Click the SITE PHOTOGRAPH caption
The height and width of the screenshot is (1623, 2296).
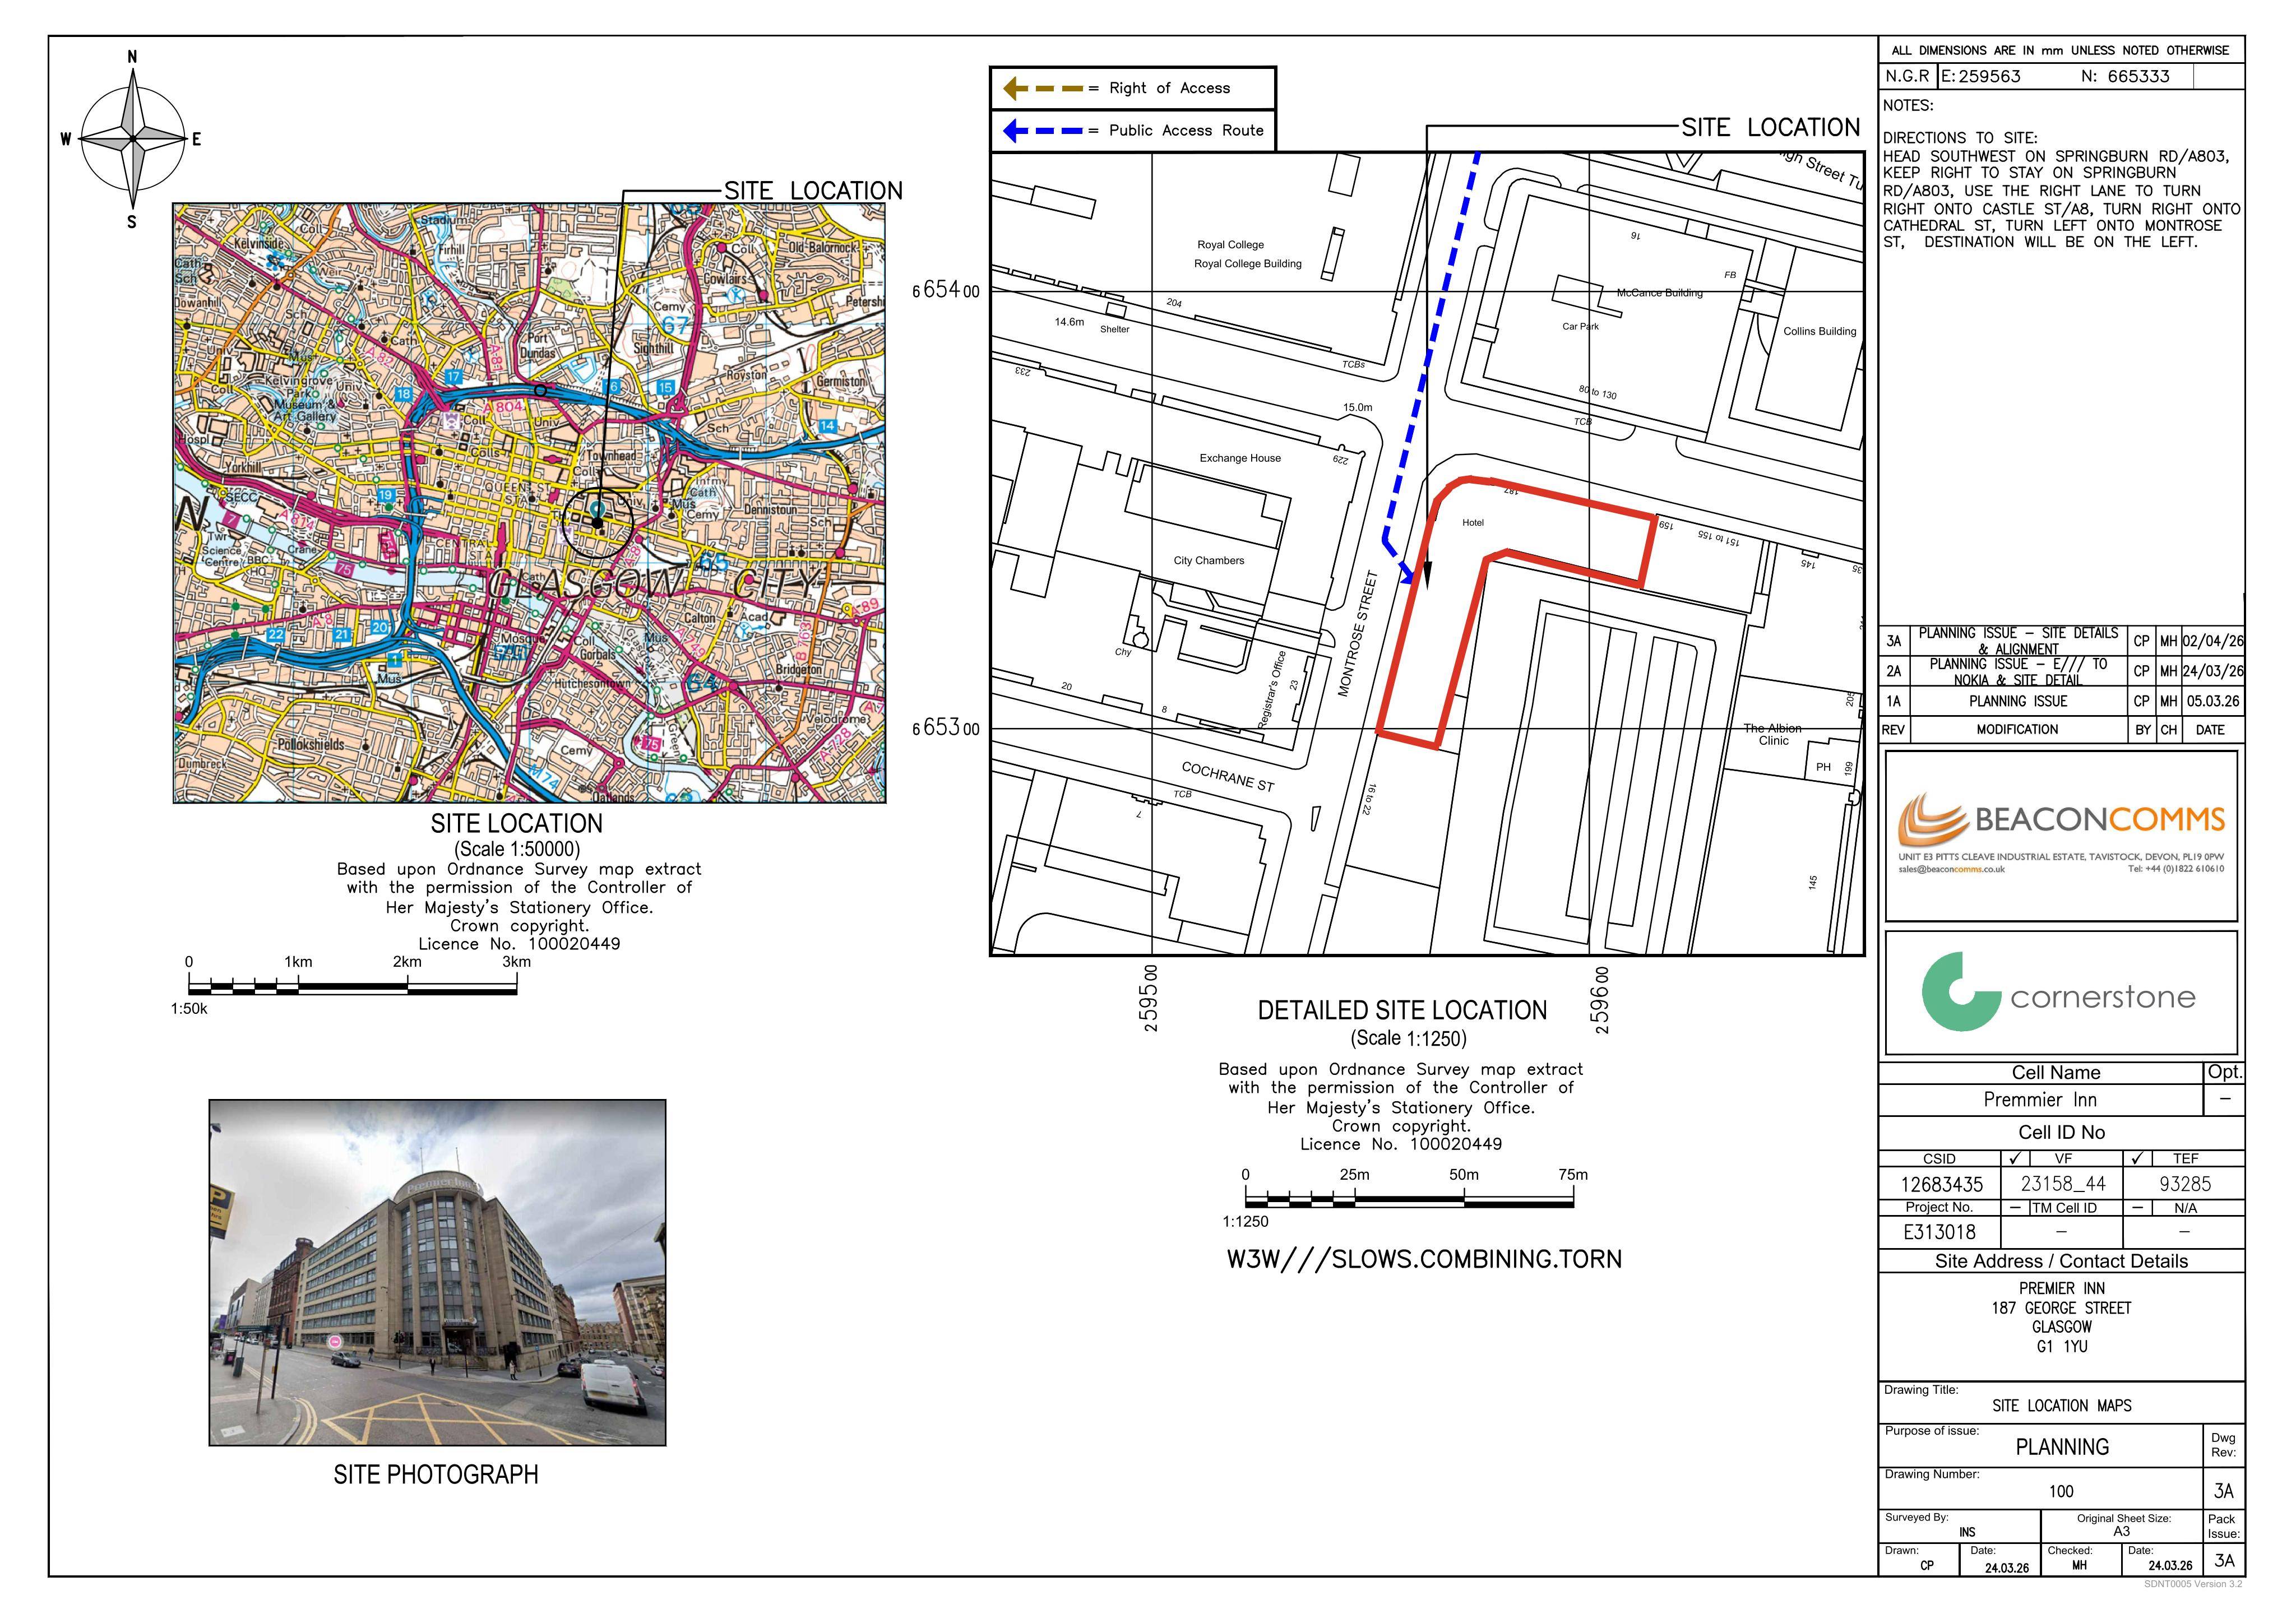coord(436,1475)
